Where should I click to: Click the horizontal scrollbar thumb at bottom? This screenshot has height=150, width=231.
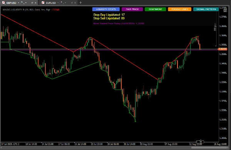[x=209, y=147]
